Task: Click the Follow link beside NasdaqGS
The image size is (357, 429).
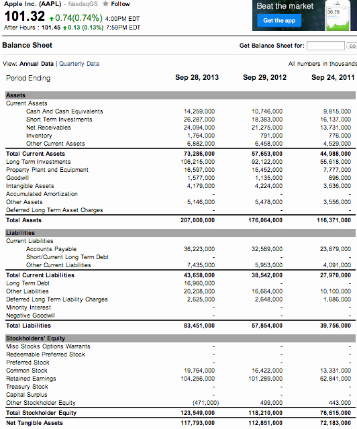Action: (x=120, y=4)
